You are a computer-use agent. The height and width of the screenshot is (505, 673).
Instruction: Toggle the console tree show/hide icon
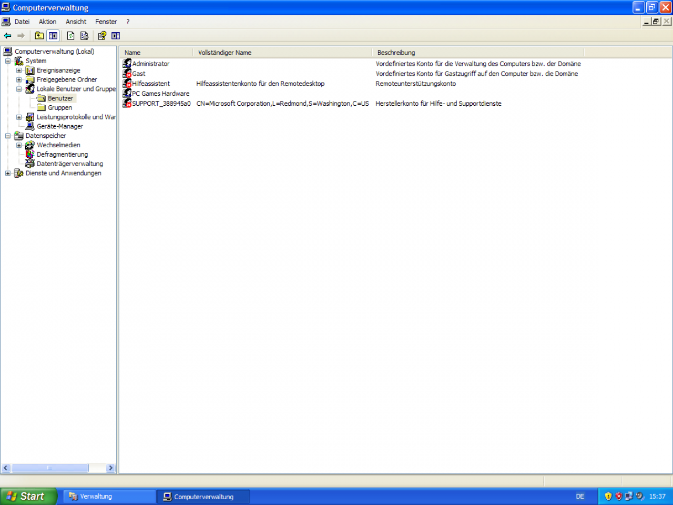coord(53,36)
